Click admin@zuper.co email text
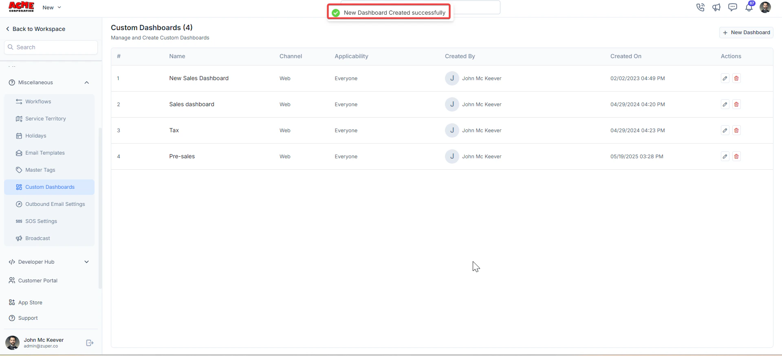 [x=41, y=346]
